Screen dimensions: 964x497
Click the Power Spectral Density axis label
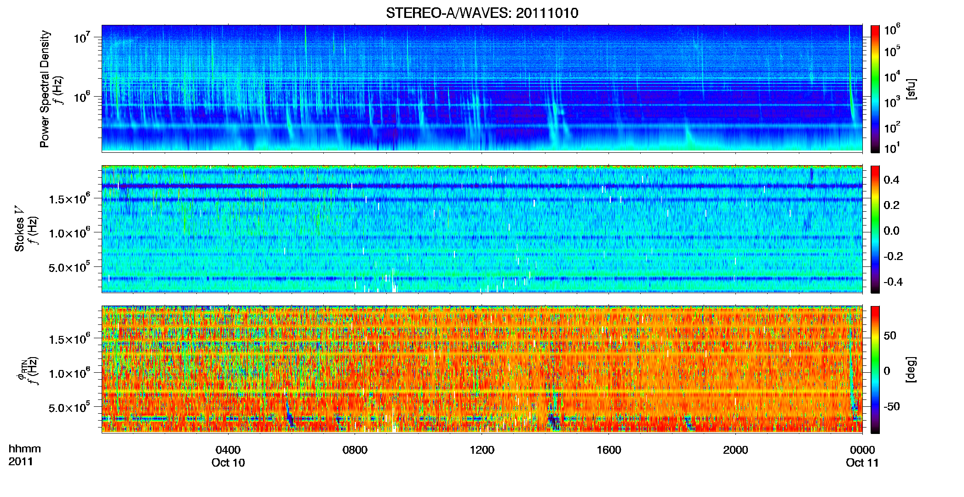coord(45,89)
